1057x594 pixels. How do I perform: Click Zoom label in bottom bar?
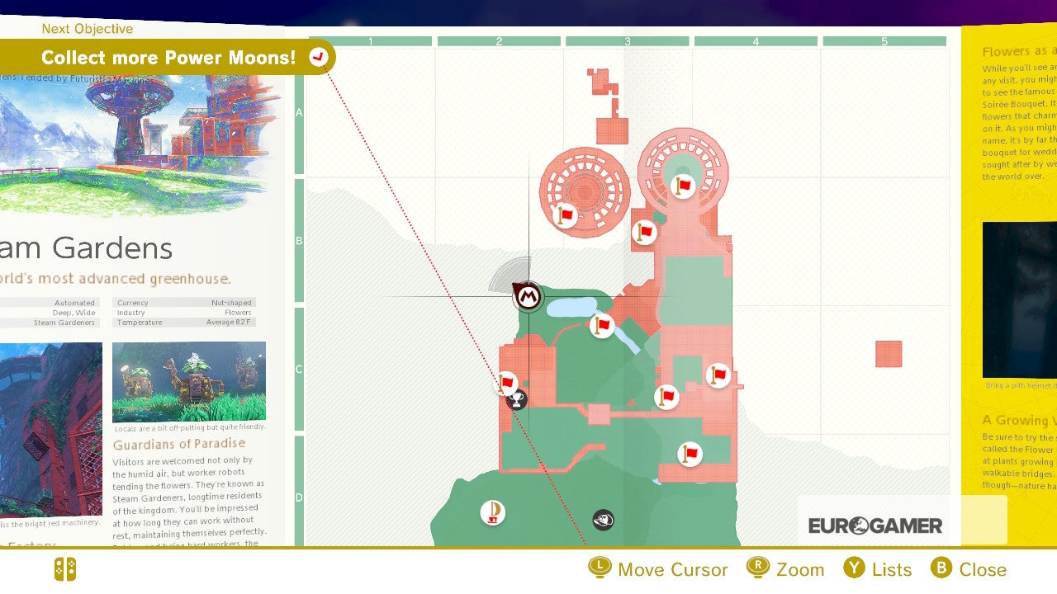[800, 569]
